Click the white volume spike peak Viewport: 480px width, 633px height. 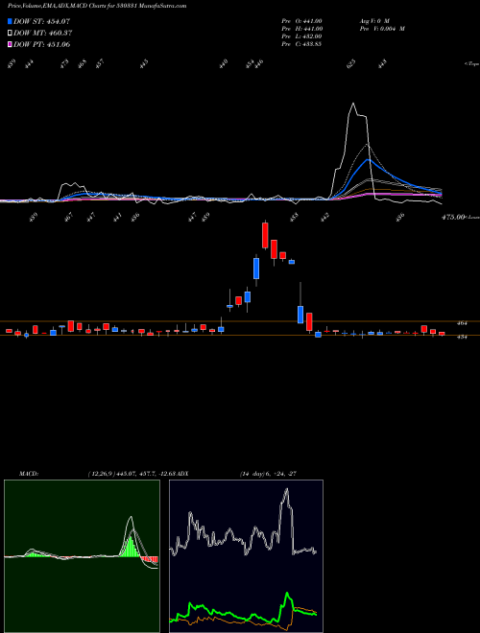click(353, 105)
